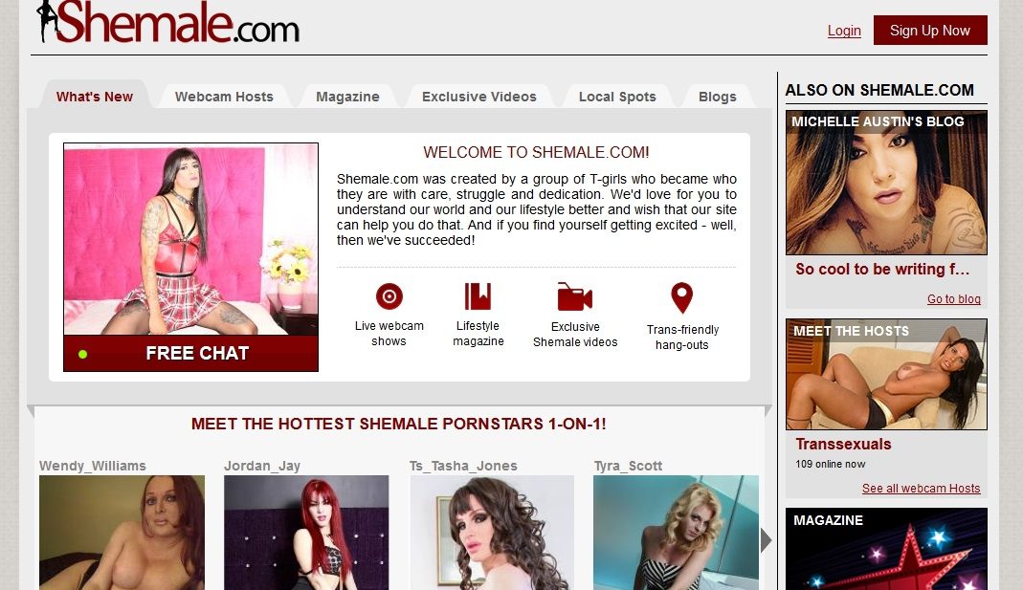Open the Wendy_Williams host name
The width and height of the screenshot is (1023, 590).
pos(93,466)
